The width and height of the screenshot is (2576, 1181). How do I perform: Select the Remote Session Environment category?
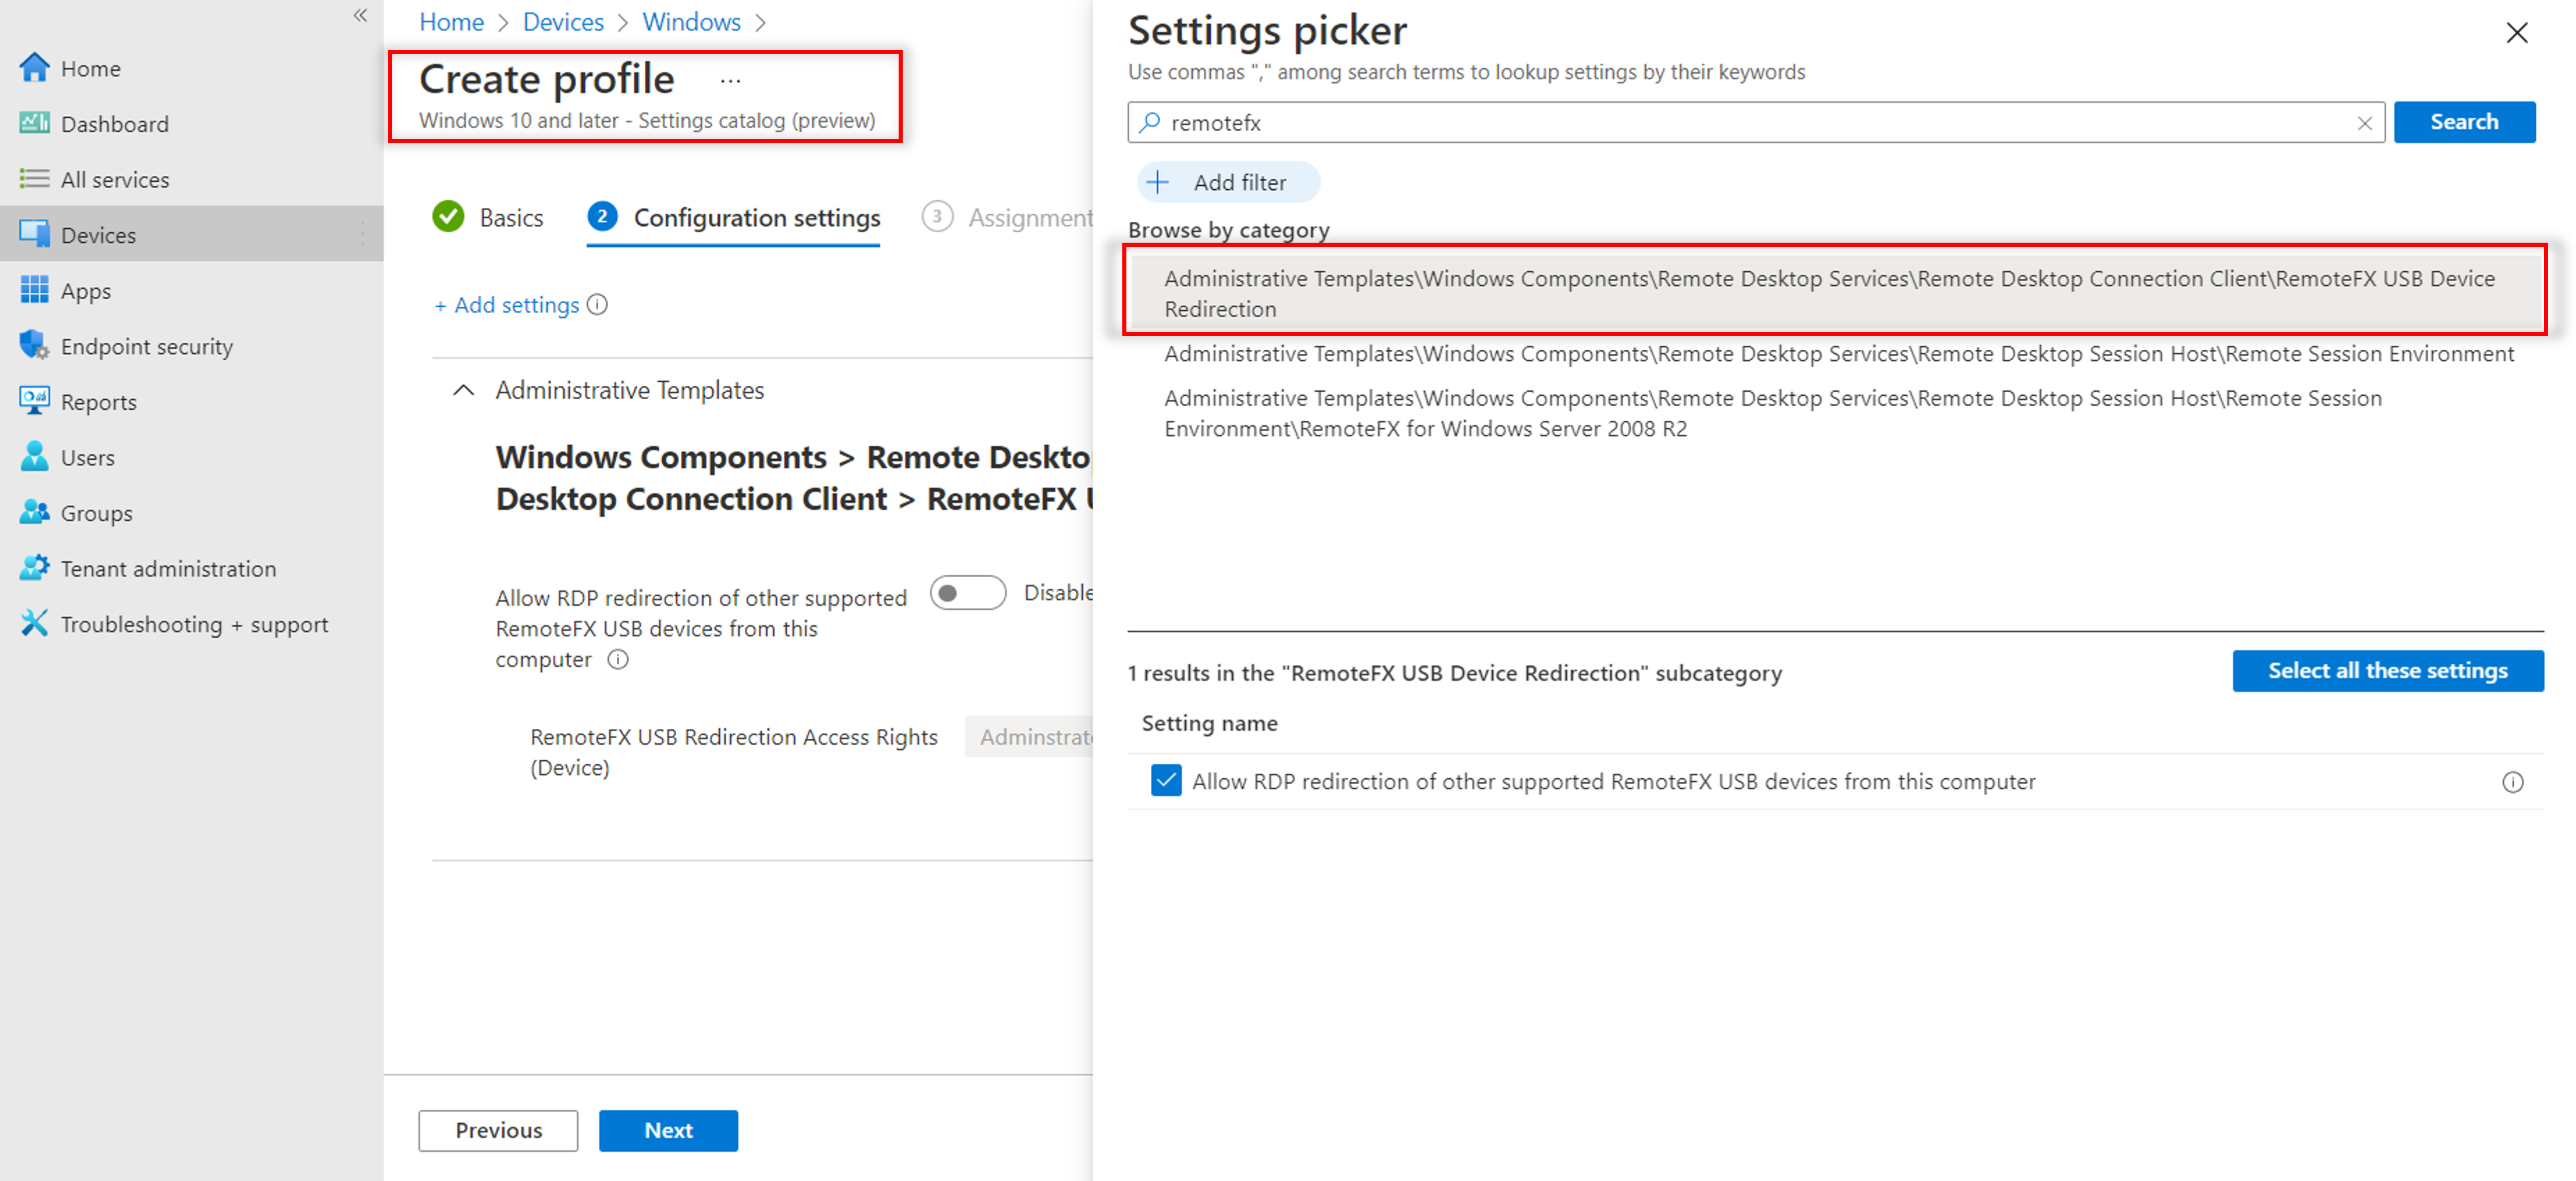click(x=1838, y=354)
